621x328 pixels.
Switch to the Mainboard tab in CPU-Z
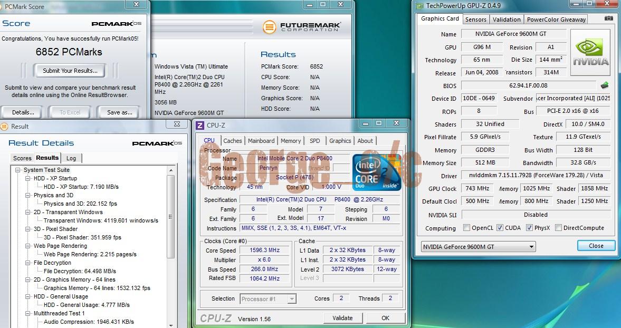261,140
